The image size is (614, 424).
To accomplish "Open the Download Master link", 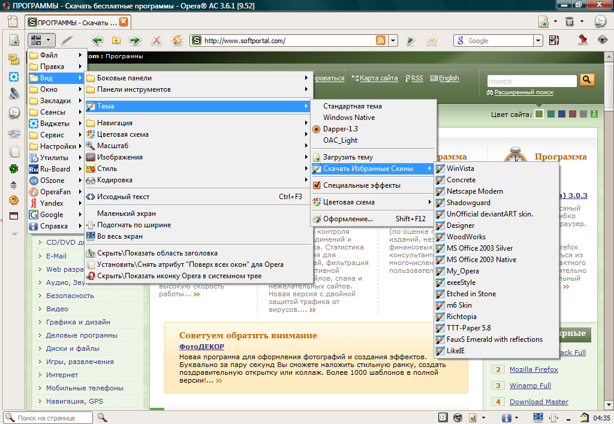I will pos(539,402).
